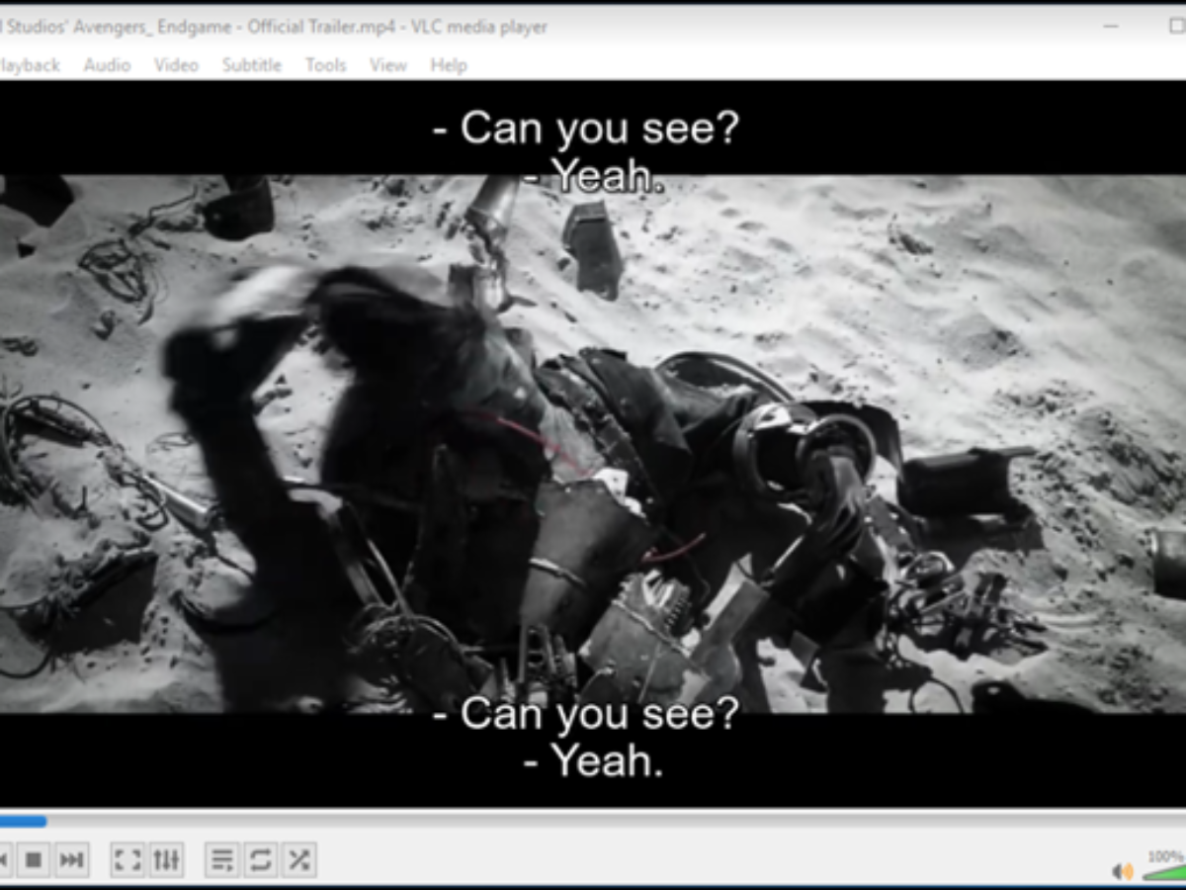Toggle fullscreen video mode
This screenshot has width=1186, height=890.
pos(127,860)
